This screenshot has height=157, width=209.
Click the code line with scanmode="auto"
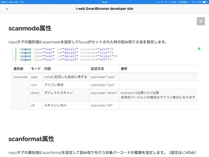point(66,49)
